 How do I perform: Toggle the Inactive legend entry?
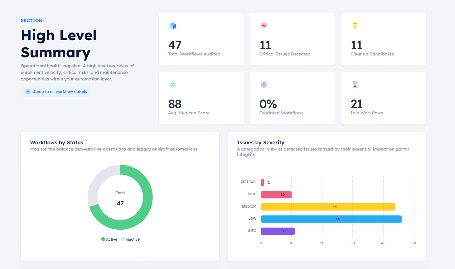pyautogui.click(x=131, y=239)
